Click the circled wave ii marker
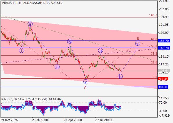The height and width of the screenshot is (123, 173). [30, 24]
